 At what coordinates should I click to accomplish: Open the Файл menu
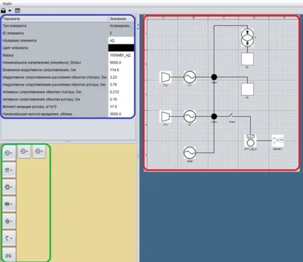6,3
